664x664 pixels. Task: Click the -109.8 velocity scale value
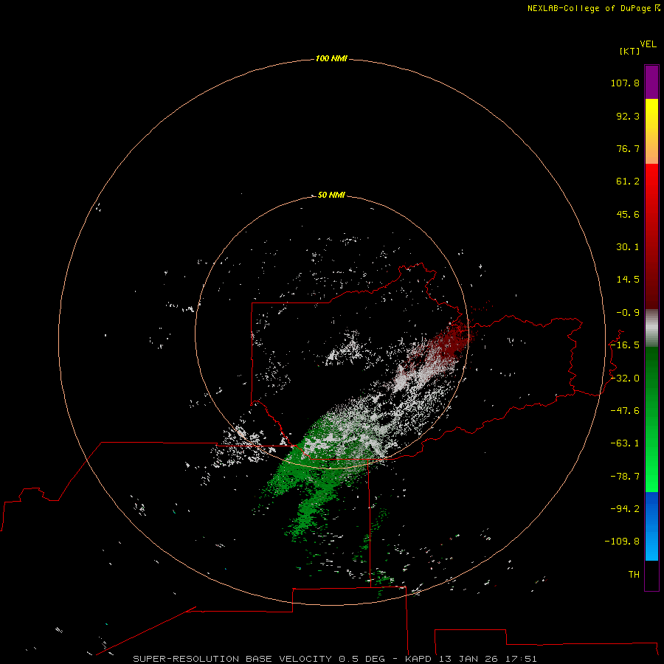pos(622,542)
